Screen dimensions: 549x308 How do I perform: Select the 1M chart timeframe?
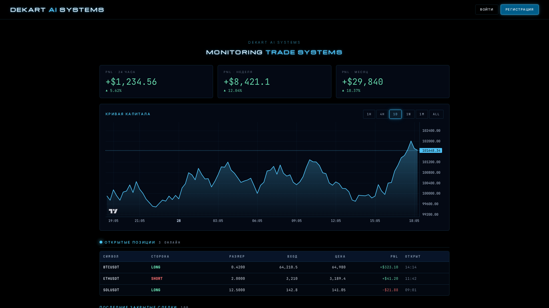[x=422, y=114]
